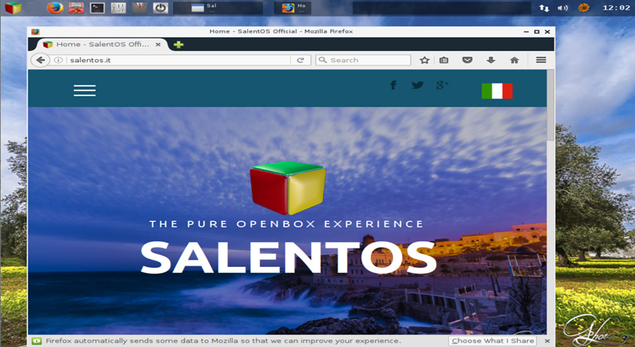635x347 pixels.
Task: Open the volume tray icon
Action: pos(563,8)
